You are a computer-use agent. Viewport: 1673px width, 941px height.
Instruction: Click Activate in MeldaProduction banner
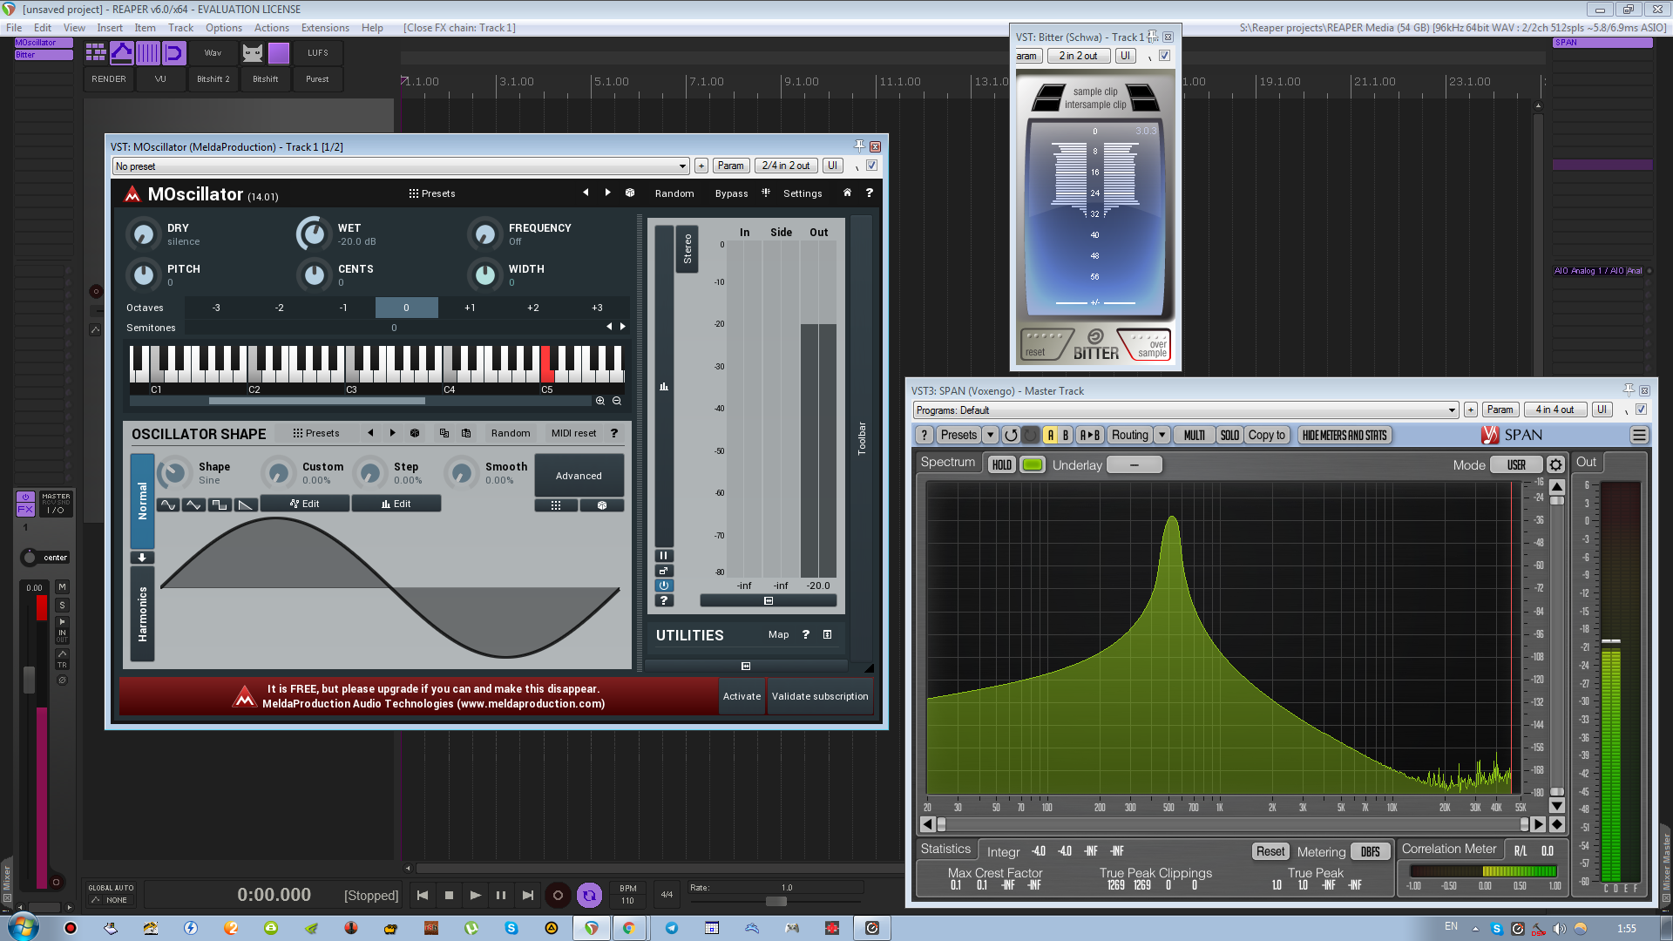pos(742,696)
